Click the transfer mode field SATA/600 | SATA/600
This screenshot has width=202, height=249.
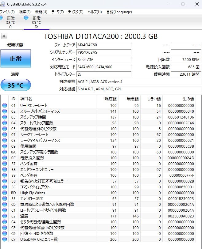[x=104, y=67]
